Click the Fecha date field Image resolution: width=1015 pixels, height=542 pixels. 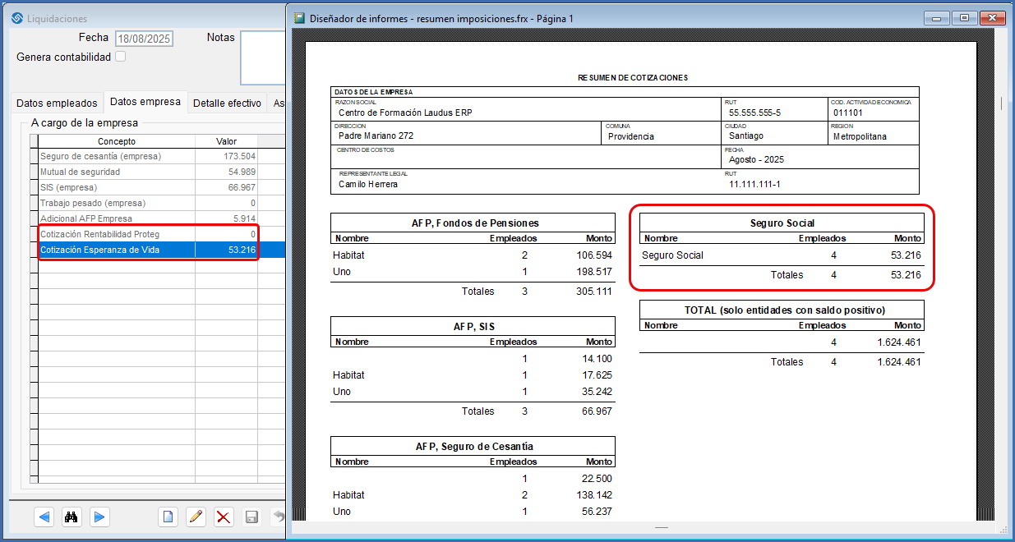[144, 39]
